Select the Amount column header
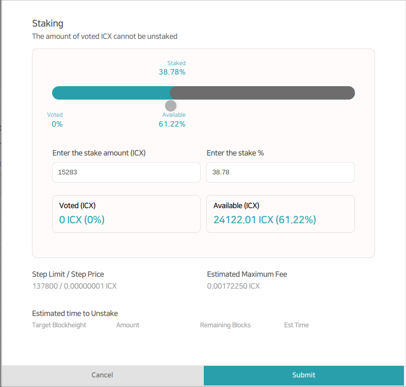 pos(127,325)
